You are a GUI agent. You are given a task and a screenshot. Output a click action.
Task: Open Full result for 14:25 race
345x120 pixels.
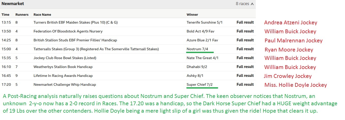click(x=245, y=40)
